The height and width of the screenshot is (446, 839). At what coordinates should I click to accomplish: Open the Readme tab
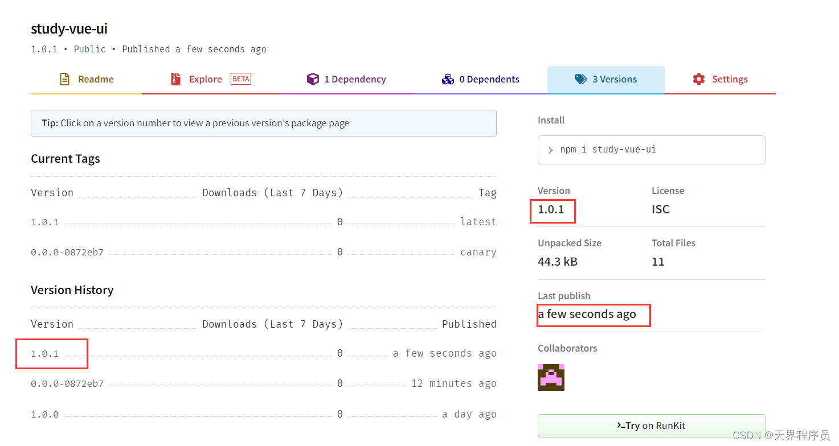point(87,80)
